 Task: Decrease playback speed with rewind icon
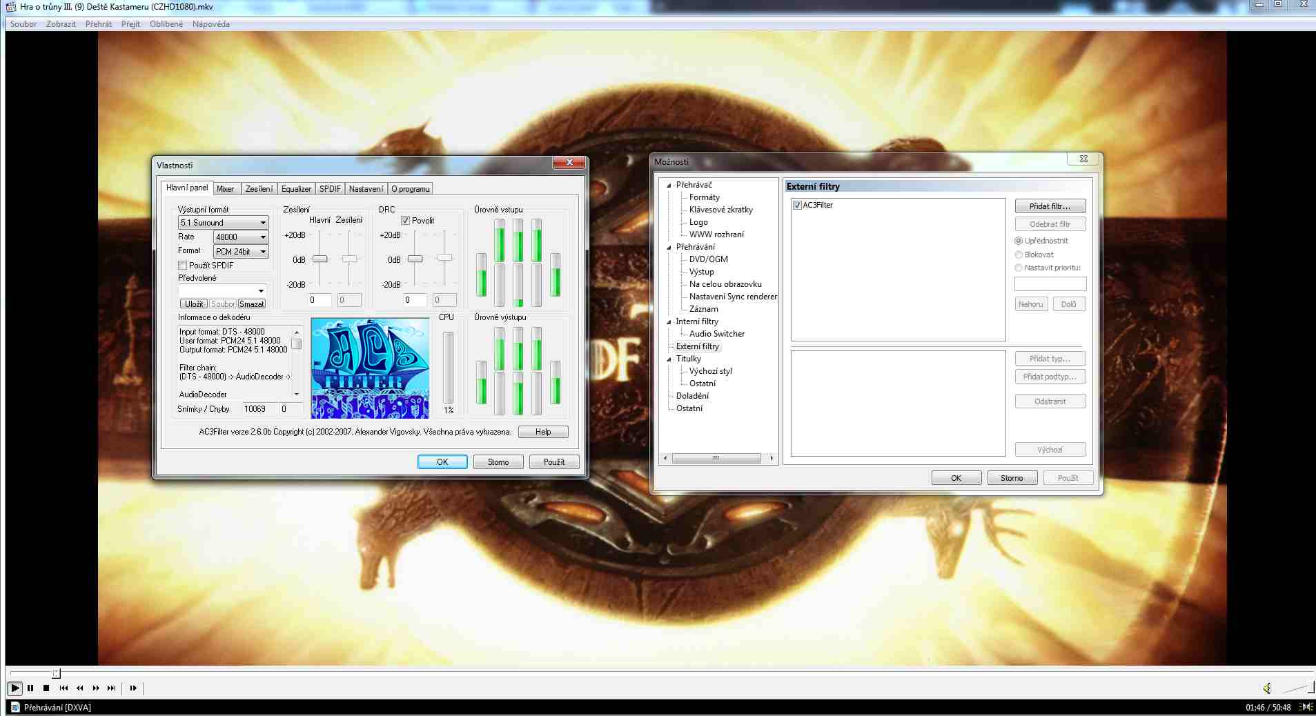click(x=80, y=688)
